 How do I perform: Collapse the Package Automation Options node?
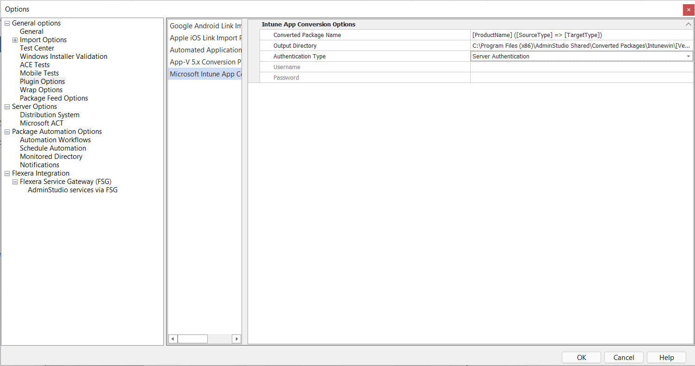click(6, 132)
